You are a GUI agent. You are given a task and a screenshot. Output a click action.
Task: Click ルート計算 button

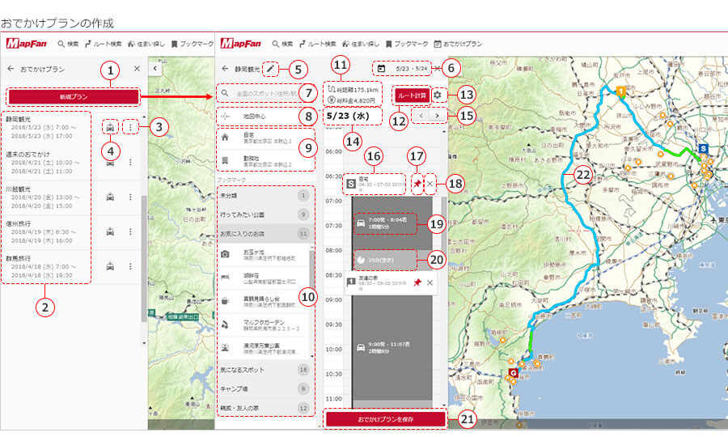[412, 95]
